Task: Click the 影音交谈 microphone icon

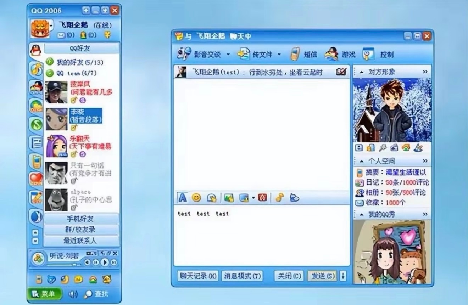Action: tap(184, 54)
